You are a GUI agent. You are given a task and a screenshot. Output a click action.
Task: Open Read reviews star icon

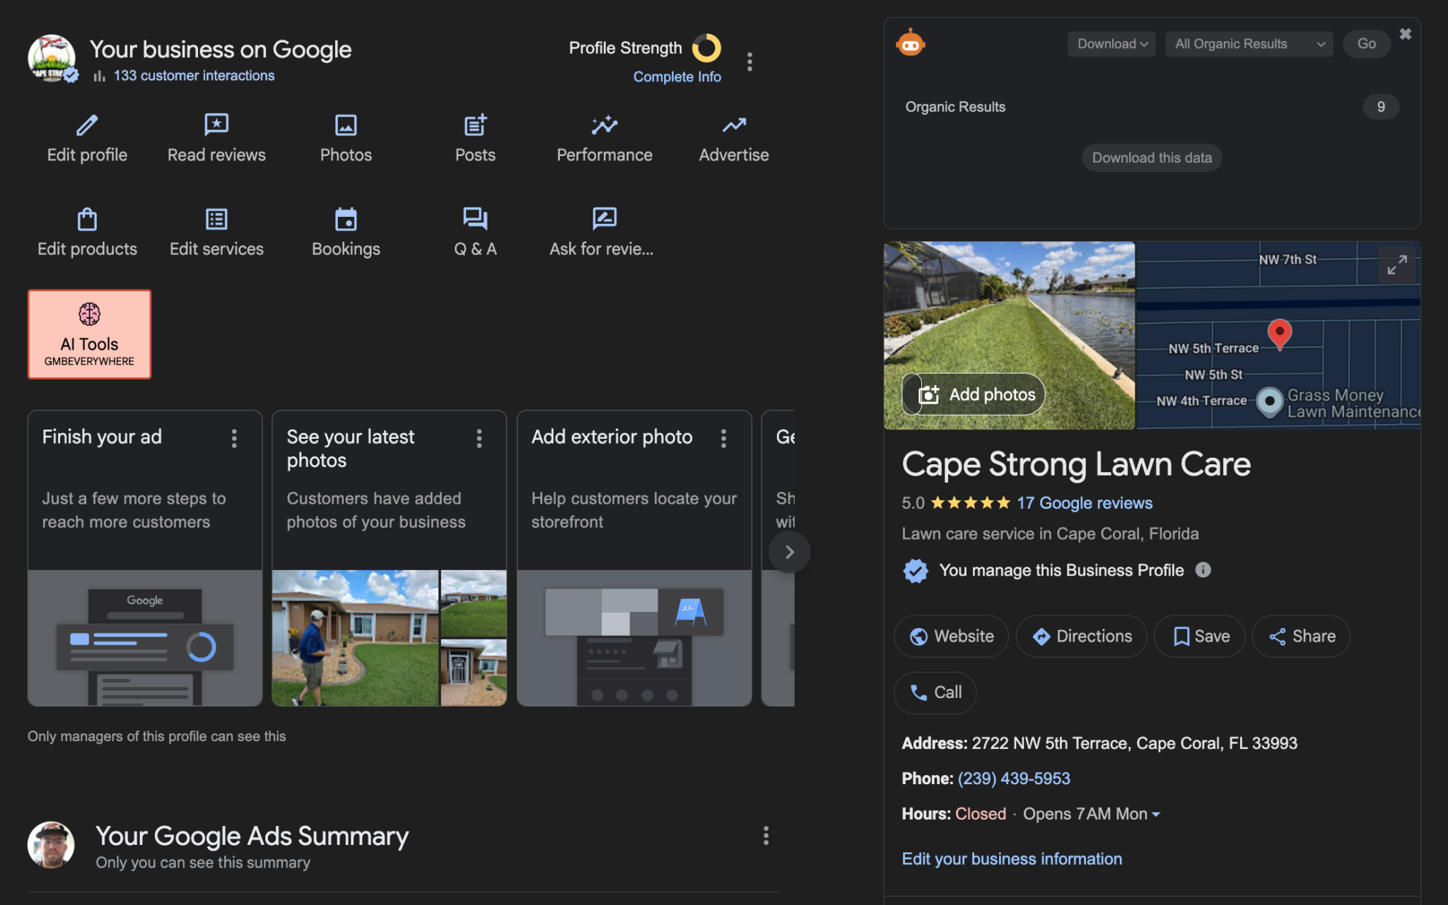point(216,125)
